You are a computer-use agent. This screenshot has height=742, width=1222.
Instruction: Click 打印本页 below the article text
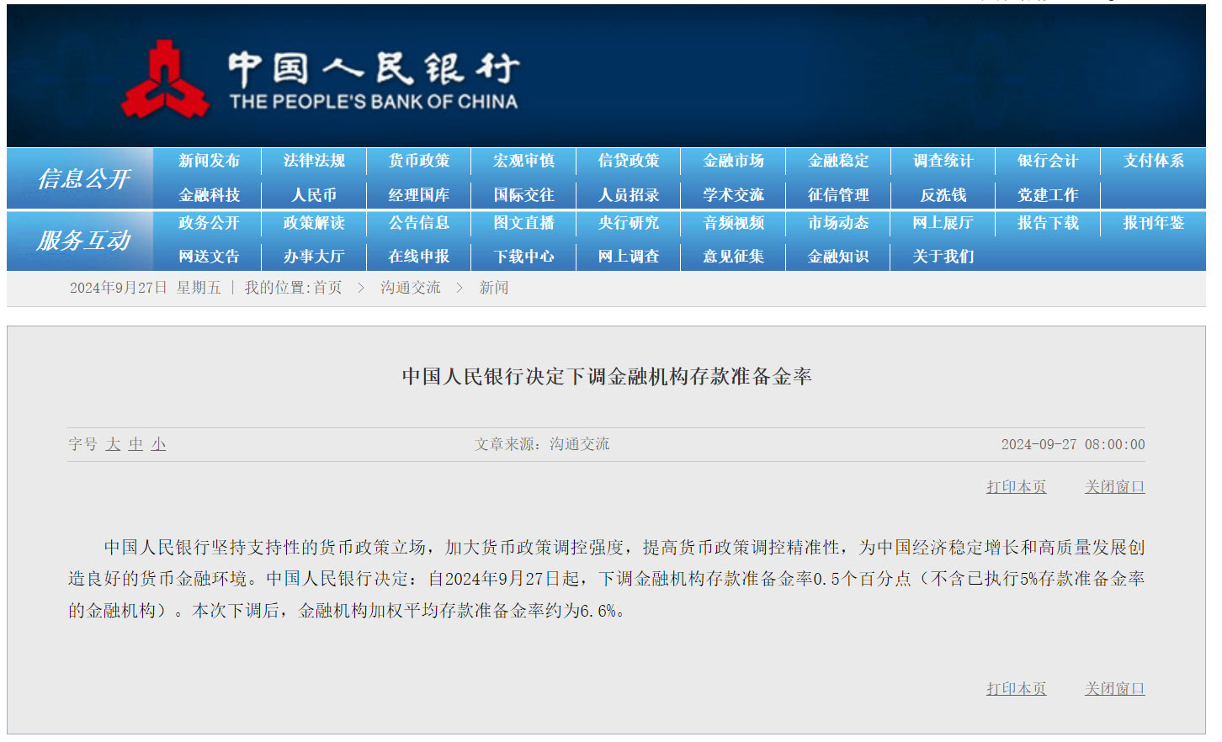click(x=1017, y=689)
